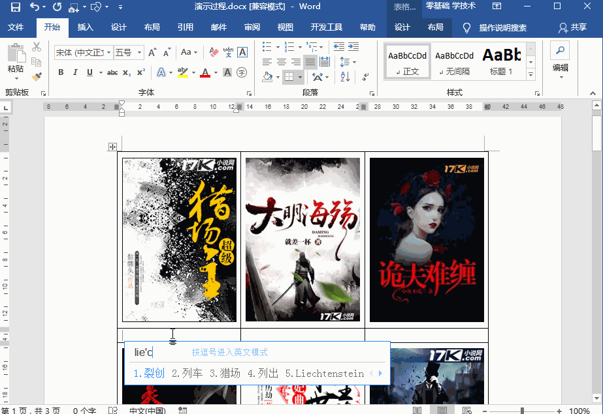
Task: Apply the 标题 1 style
Action: coord(501,61)
